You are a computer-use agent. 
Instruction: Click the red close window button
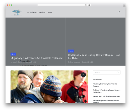click(x=8, y=5)
